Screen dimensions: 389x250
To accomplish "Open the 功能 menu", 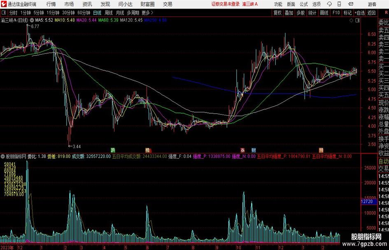I will coord(278,4).
